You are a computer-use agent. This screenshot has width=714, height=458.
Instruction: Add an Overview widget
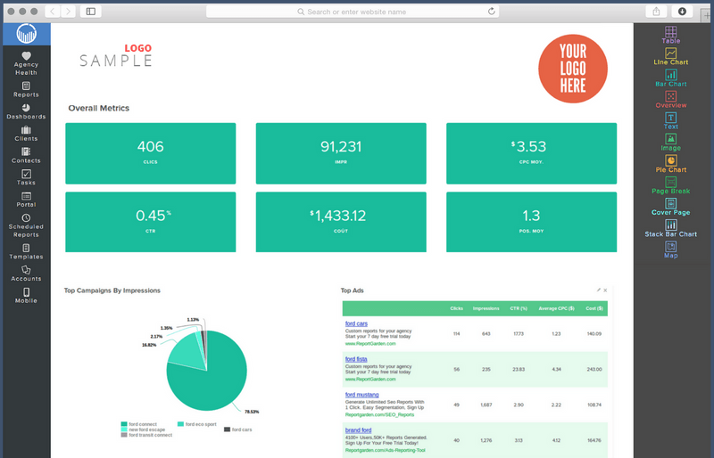[671, 100]
